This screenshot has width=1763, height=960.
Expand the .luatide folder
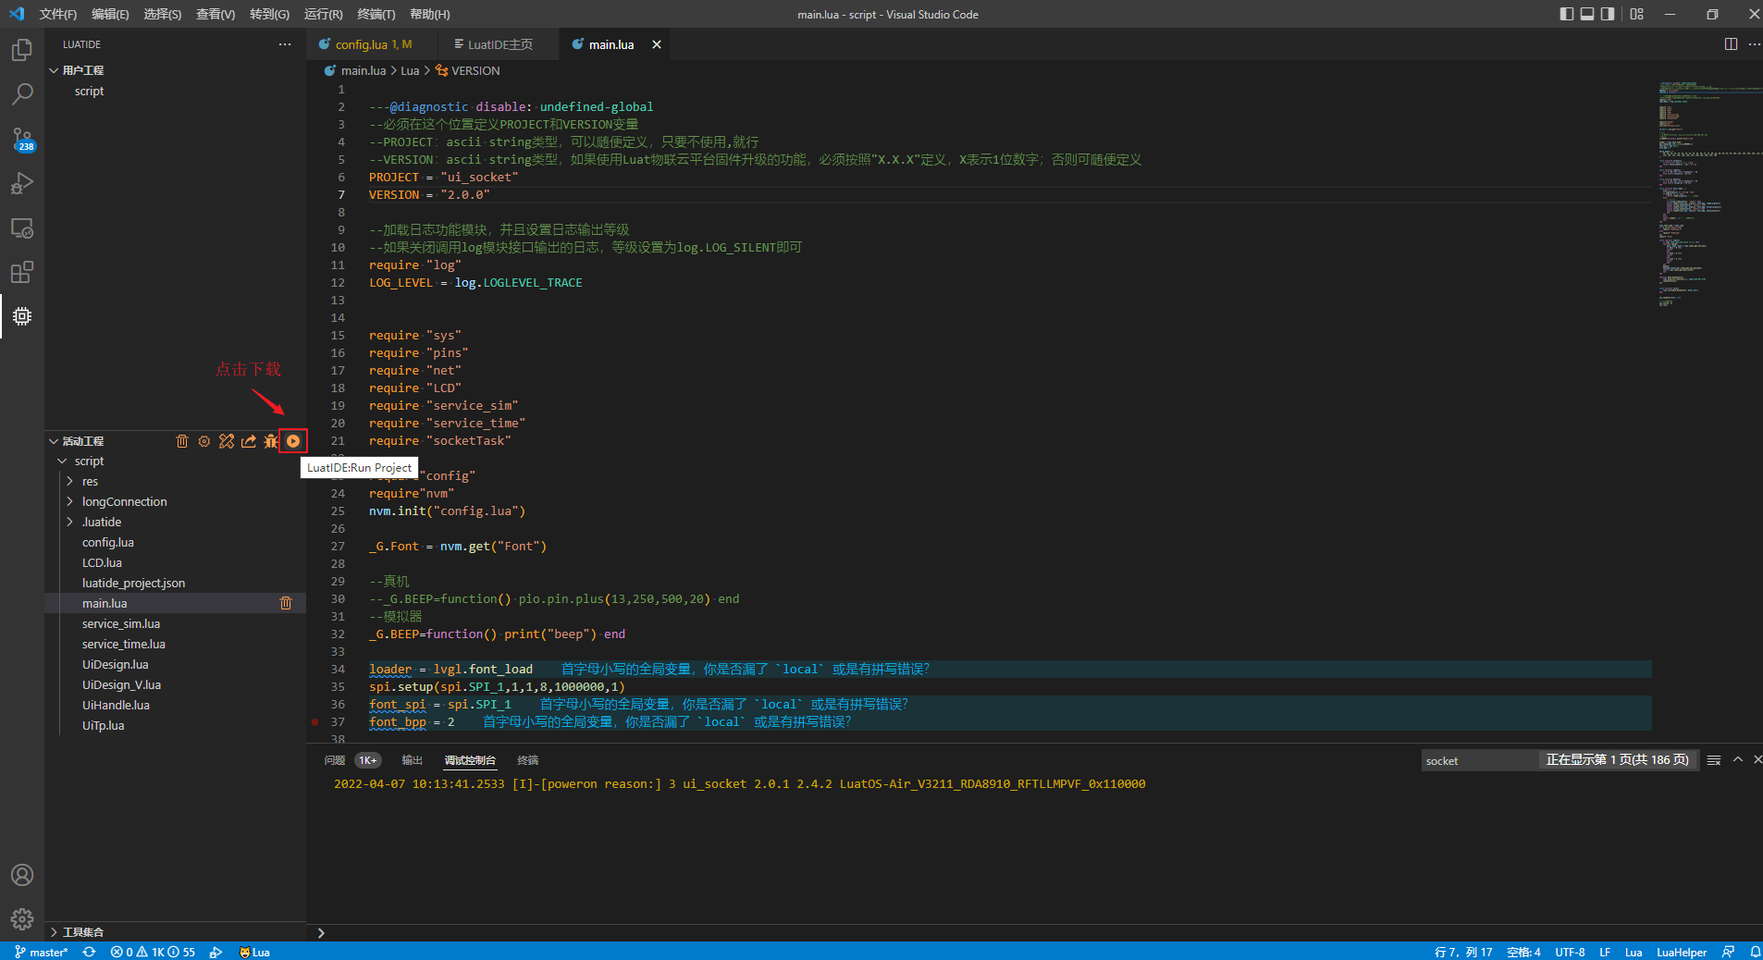70,522
